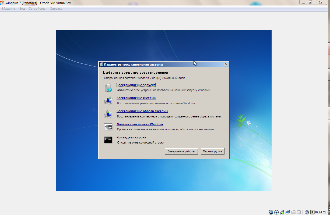Image resolution: width=330 pixels, height=215 pixels.
Task: Click the System Restore icon with clock
Action: [108, 101]
